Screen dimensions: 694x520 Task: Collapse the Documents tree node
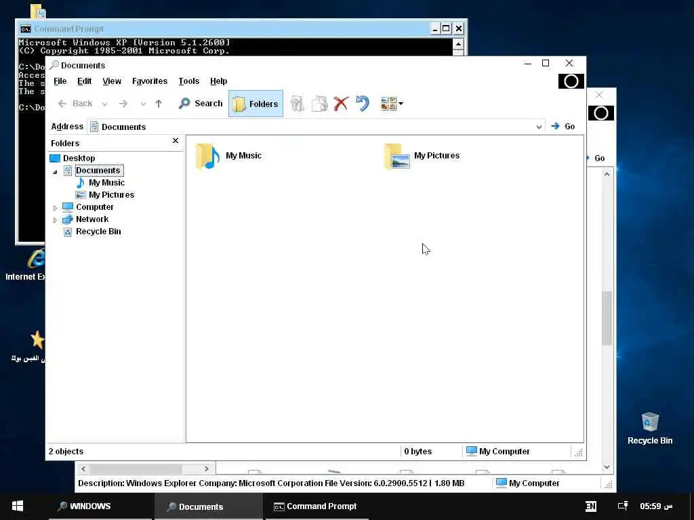point(55,171)
